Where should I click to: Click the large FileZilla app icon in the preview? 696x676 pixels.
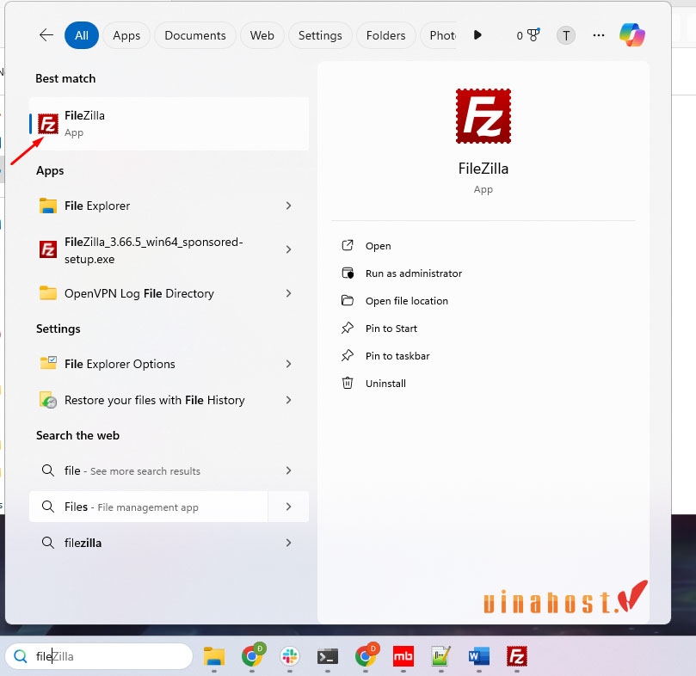point(483,115)
